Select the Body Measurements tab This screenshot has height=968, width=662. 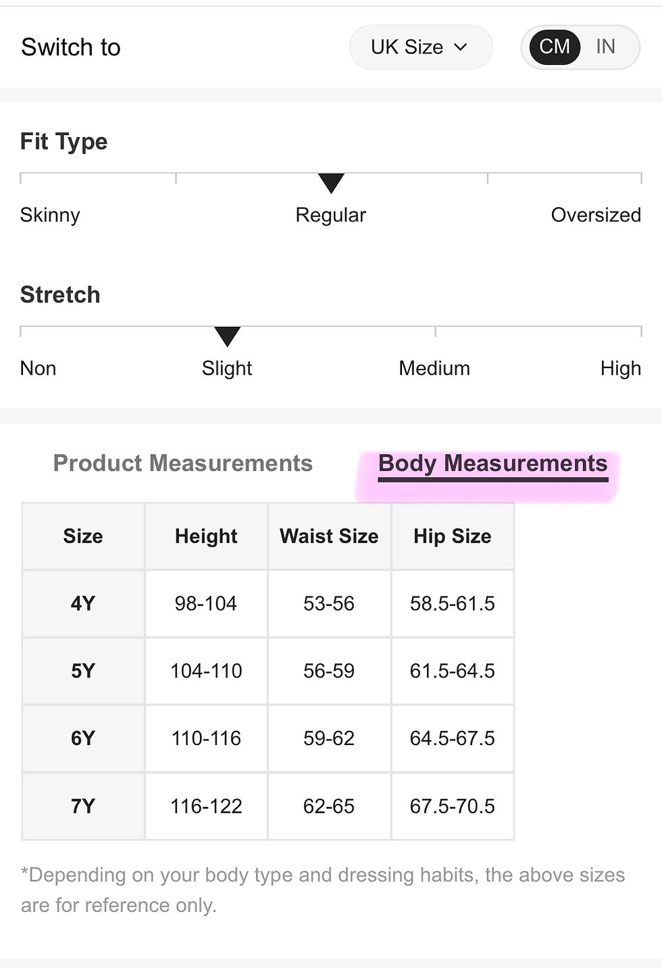click(492, 465)
